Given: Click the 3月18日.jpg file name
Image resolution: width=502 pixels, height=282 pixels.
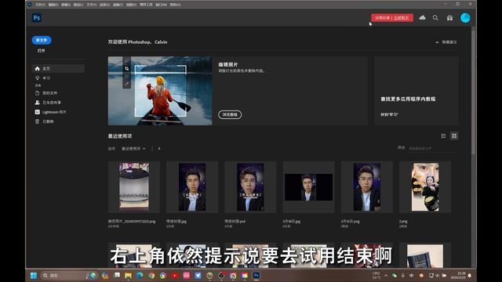Looking at the screenshot, I should tap(291, 221).
